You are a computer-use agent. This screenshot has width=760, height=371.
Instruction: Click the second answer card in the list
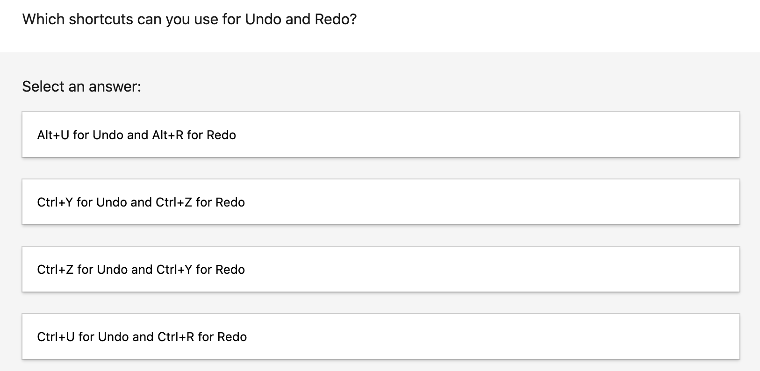pos(380,202)
